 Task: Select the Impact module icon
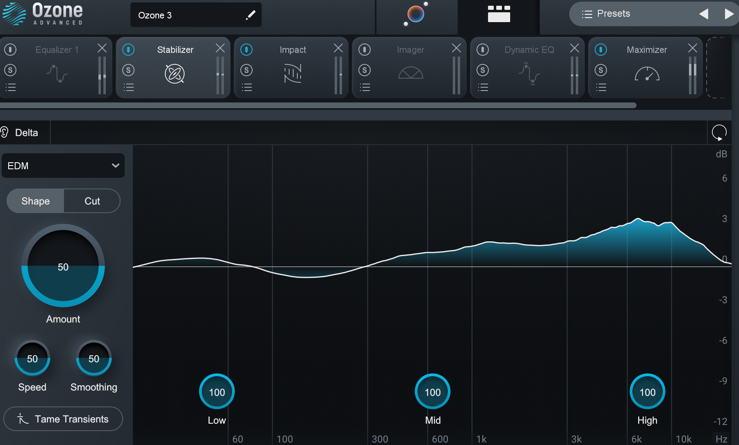coord(292,74)
